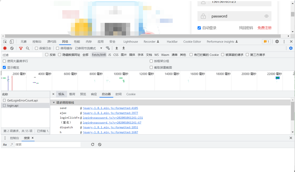Open the Lighthouse tab
This screenshot has width=295, height=172.
tap(131, 42)
